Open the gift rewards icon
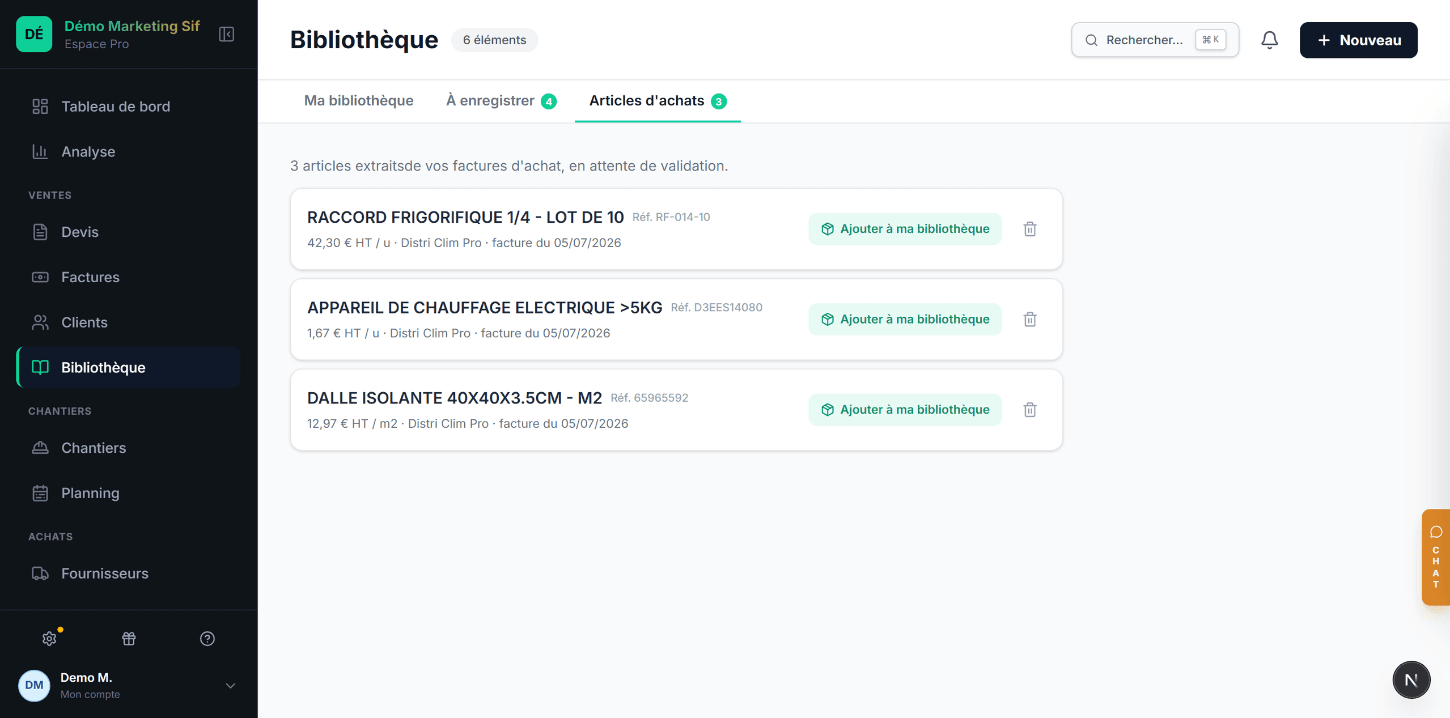Image resolution: width=1450 pixels, height=718 pixels. (129, 639)
